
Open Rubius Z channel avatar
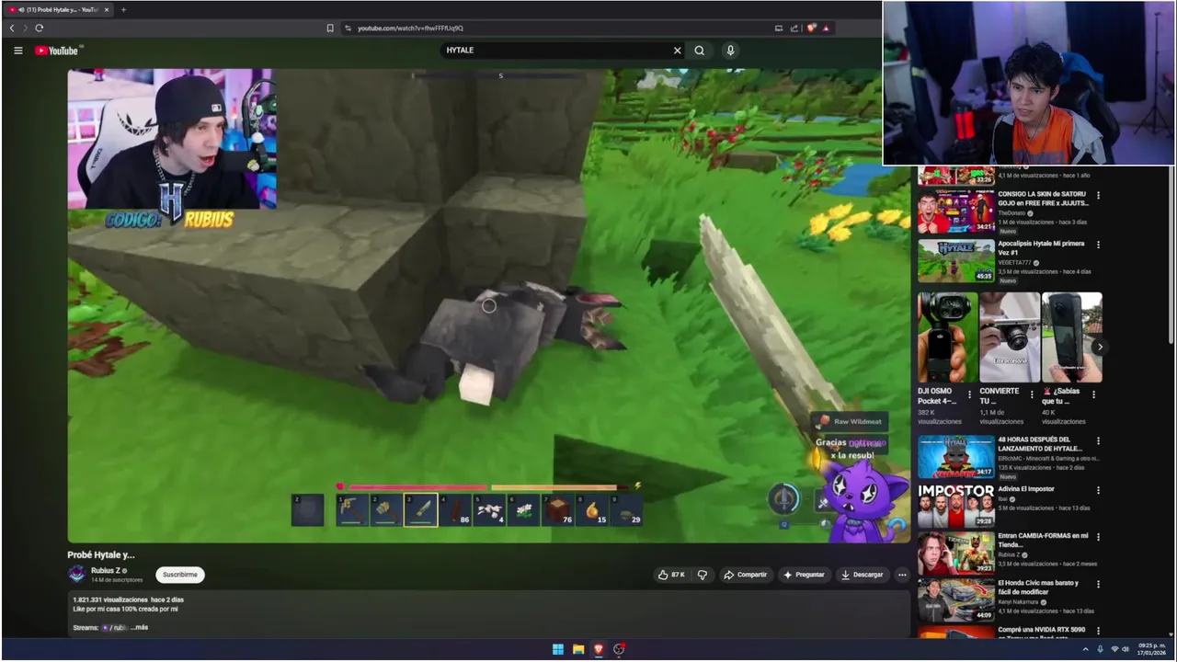click(77, 575)
